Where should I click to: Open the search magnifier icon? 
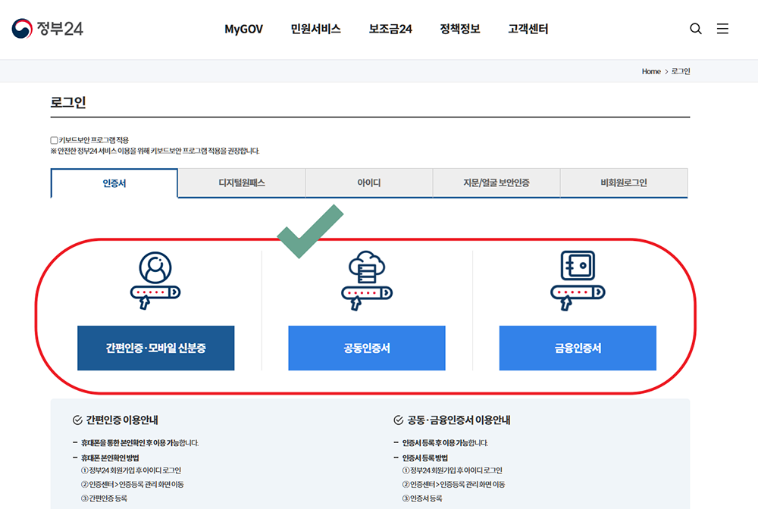click(x=696, y=28)
